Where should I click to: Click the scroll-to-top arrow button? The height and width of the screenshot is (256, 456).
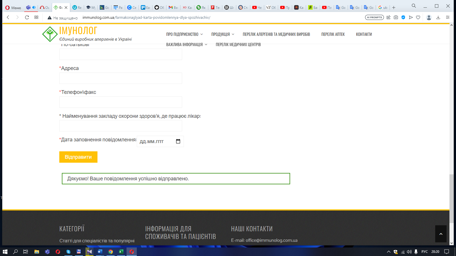pyautogui.click(x=441, y=234)
